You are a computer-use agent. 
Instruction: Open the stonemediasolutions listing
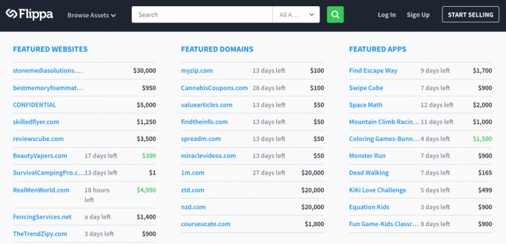pos(48,71)
